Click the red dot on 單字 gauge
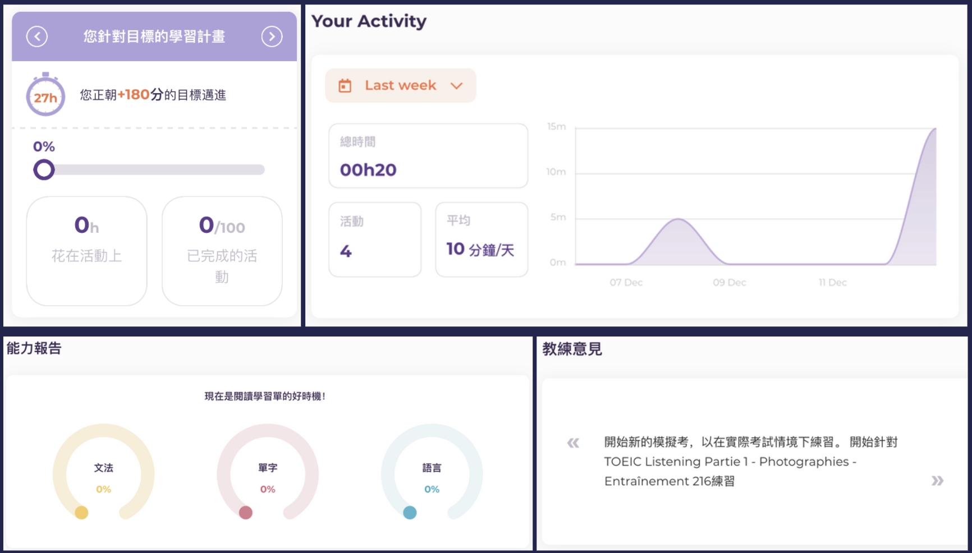The image size is (972, 553). pyautogui.click(x=246, y=513)
